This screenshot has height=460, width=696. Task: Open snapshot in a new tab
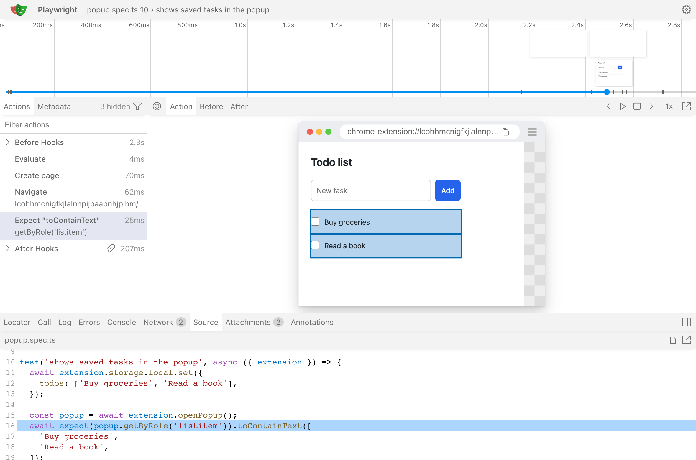click(686, 106)
